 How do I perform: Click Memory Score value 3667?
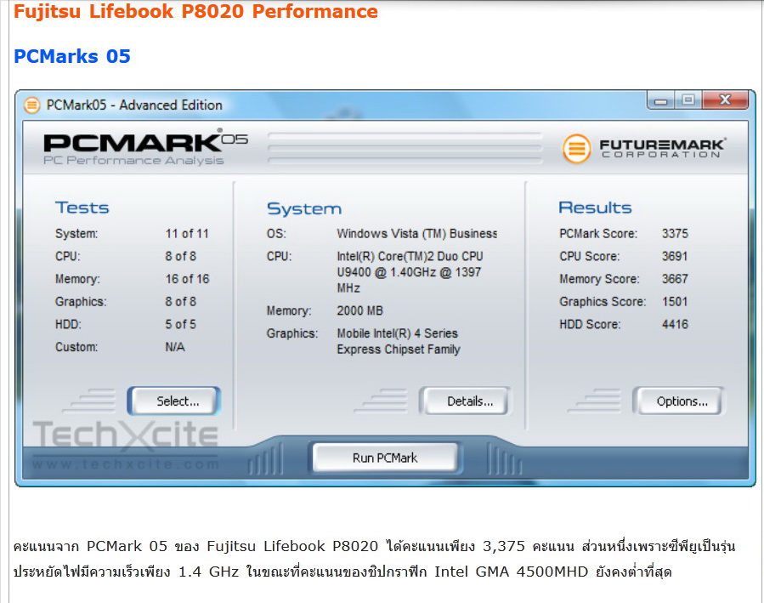(x=675, y=279)
